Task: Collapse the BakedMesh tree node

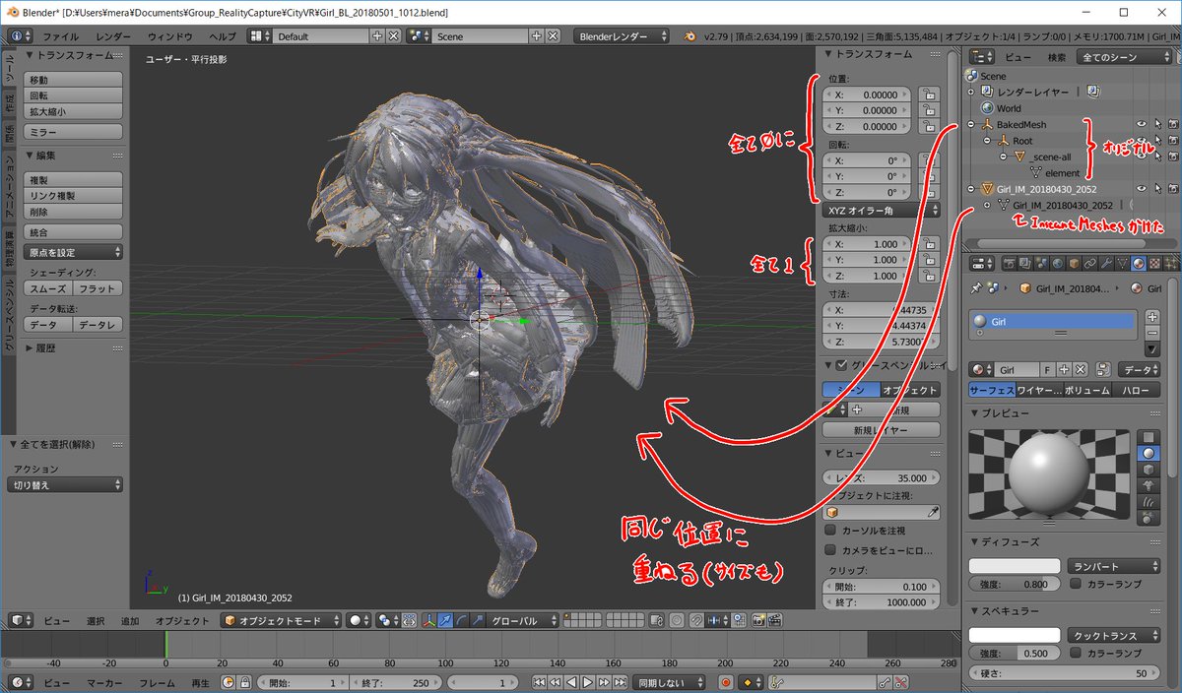Action: (971, 124)
